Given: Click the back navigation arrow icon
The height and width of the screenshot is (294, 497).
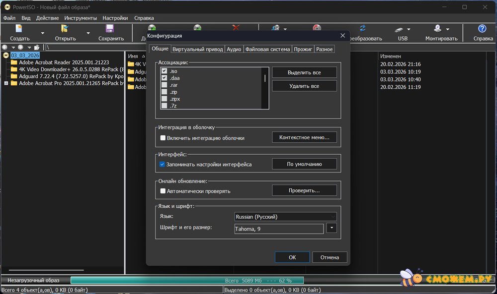Looking at the screenshot, I should (5, 47).
